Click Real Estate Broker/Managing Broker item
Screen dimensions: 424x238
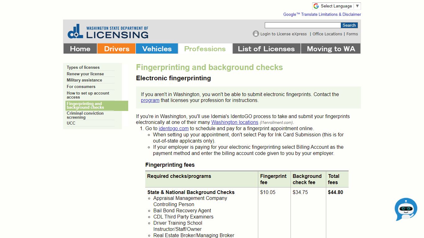pos(194,235)
